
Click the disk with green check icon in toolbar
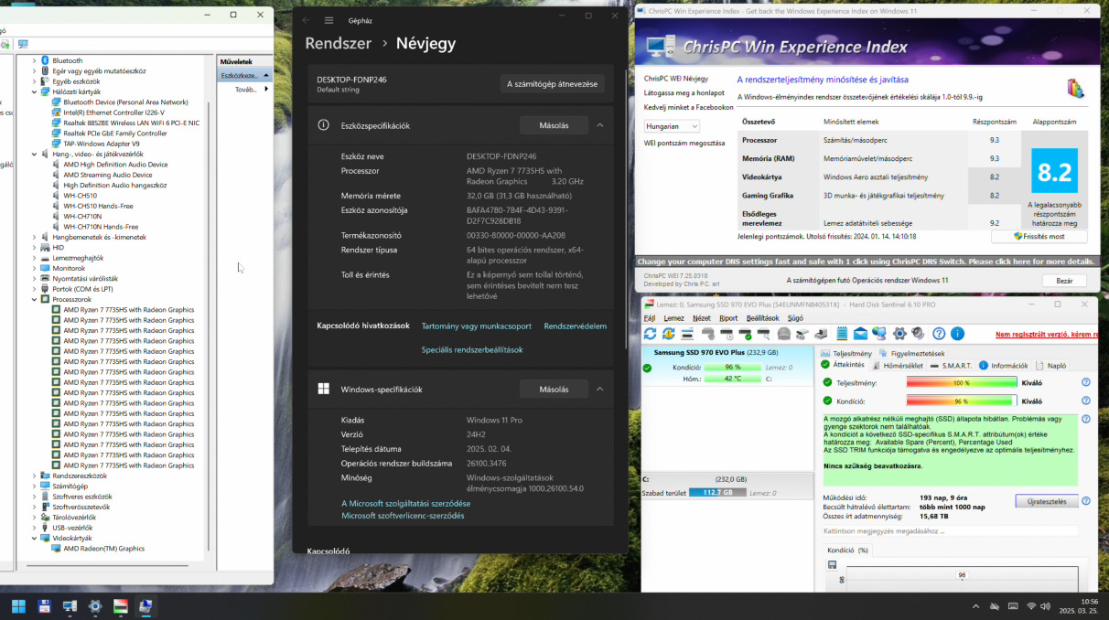pos(748,334)
